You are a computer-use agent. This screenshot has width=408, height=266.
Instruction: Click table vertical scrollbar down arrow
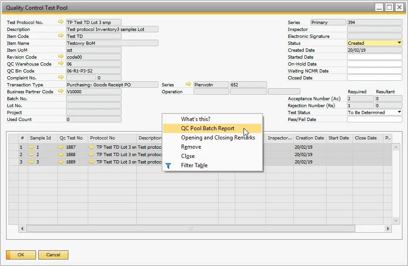[396, 221]
